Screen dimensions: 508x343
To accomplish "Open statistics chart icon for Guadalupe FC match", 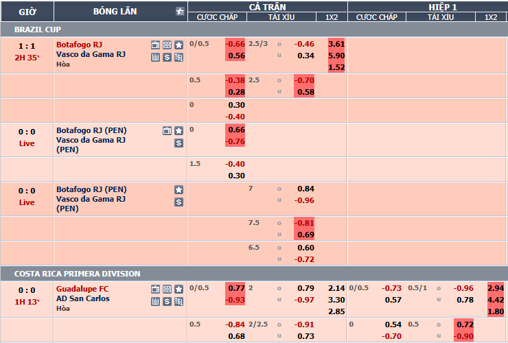I will tap(156, 302).
